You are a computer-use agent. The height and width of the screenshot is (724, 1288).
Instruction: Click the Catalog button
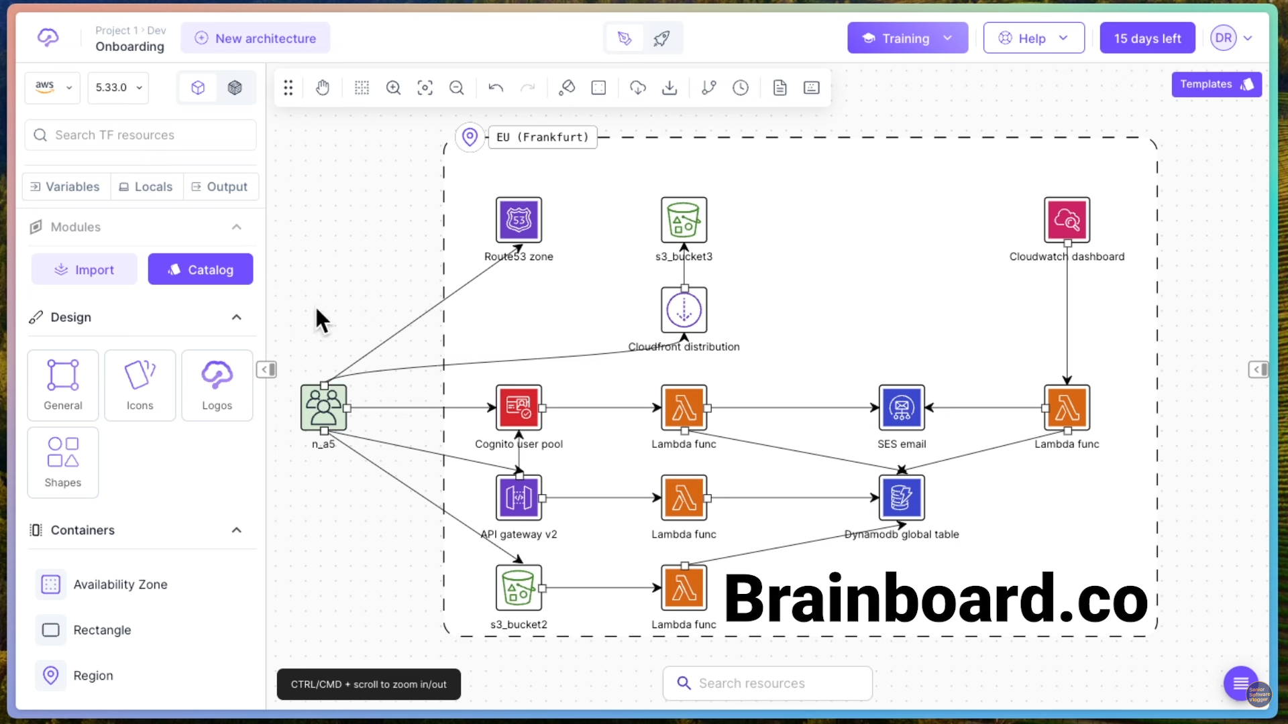201,269
